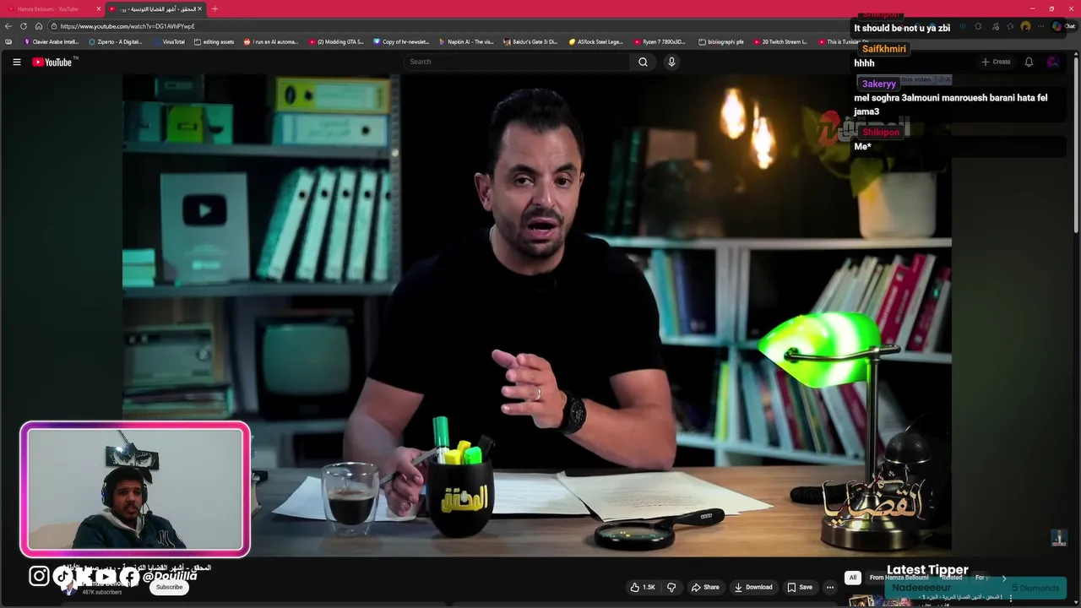This screenshot has height=608, width=1081.
Task: Click the Create button
Action: tap(996, 62)
